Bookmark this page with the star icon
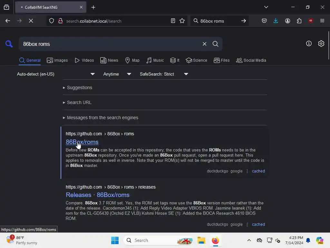Screen dimensions: 330x248 [182, 21]
